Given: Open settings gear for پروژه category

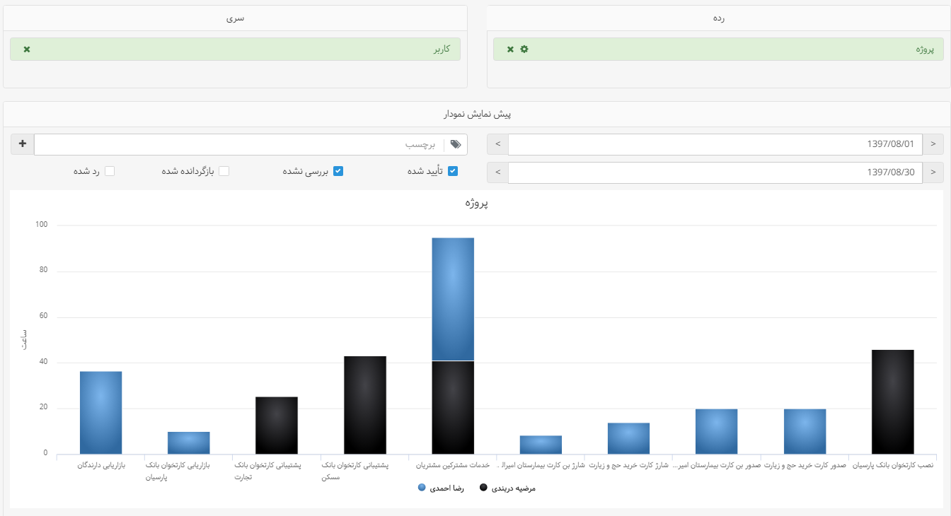Looking at the screenshot, I should [x=524, y=49].
